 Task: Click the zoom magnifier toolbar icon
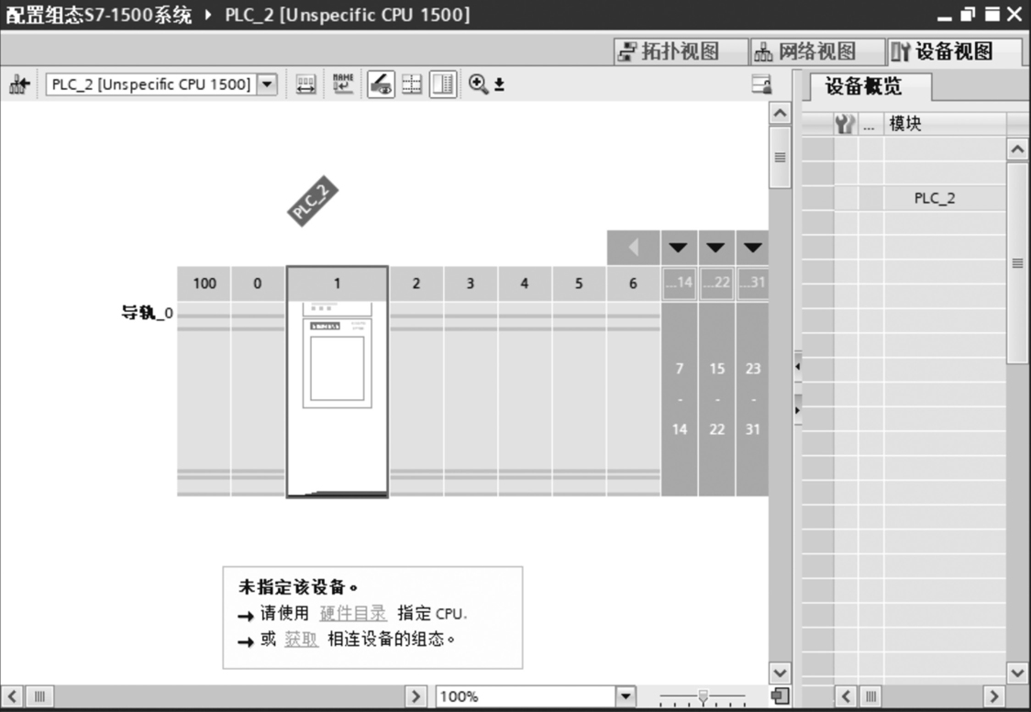point(478,84)
